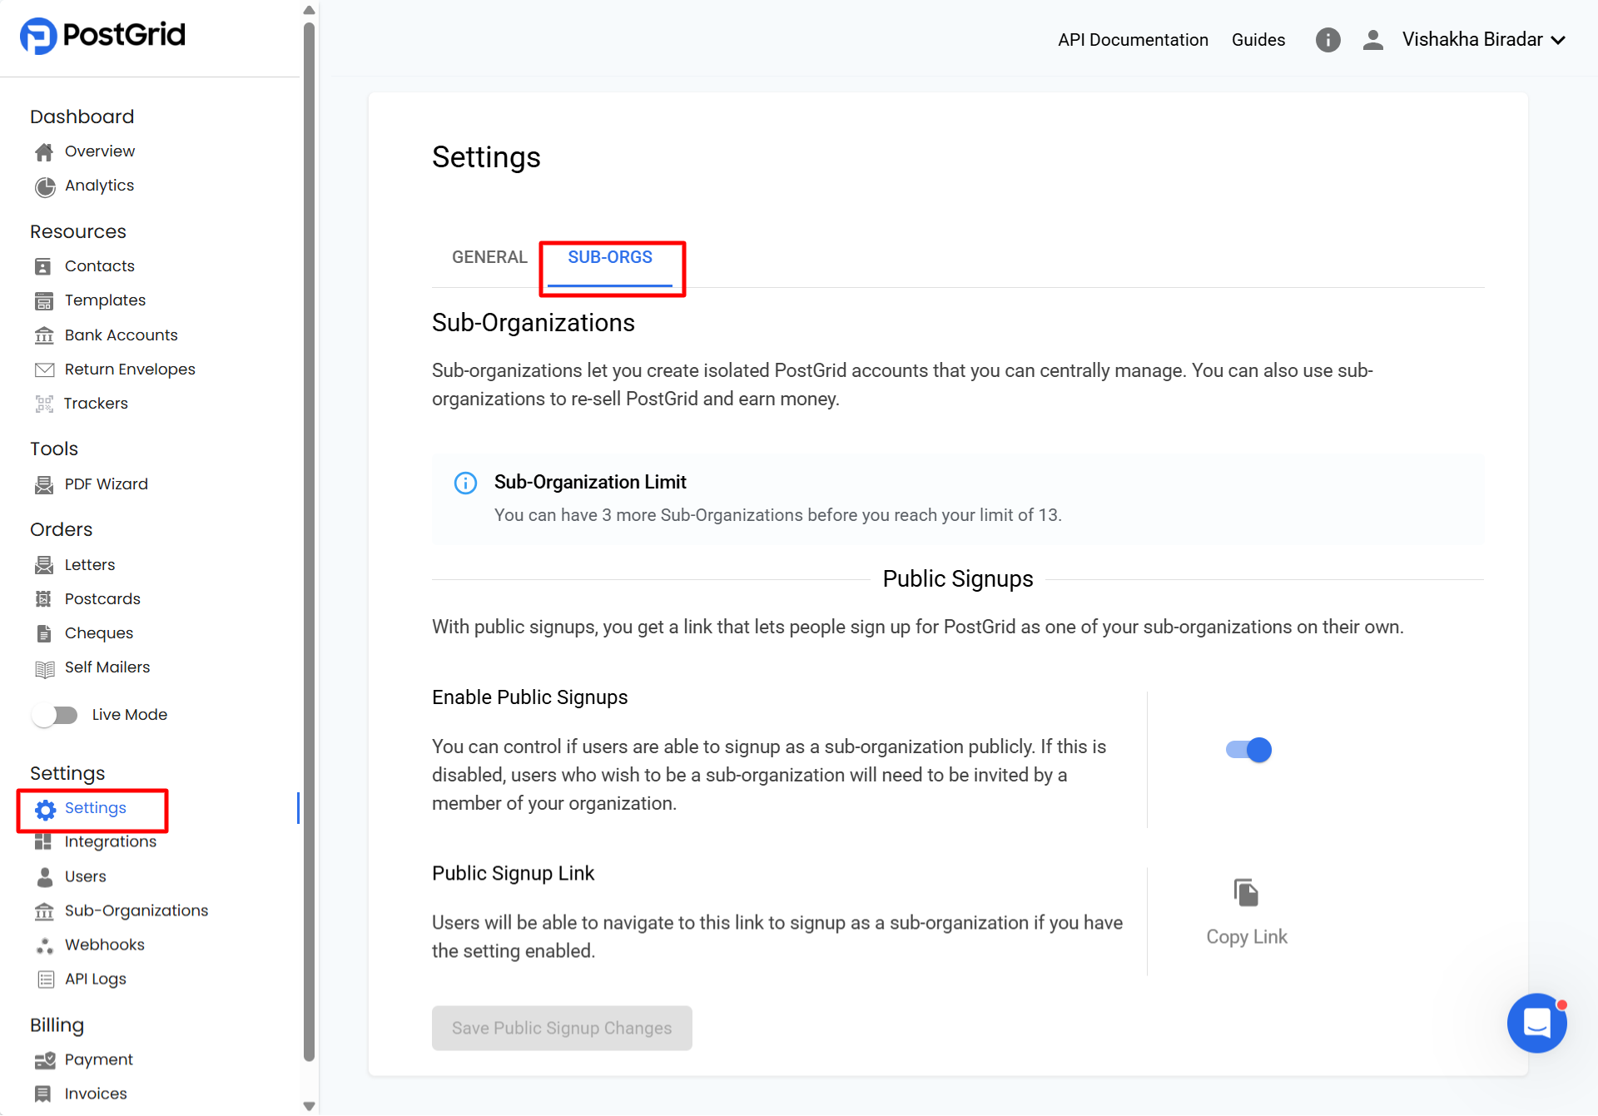
Task: Open API Logs page
Action: click(96, 980)
